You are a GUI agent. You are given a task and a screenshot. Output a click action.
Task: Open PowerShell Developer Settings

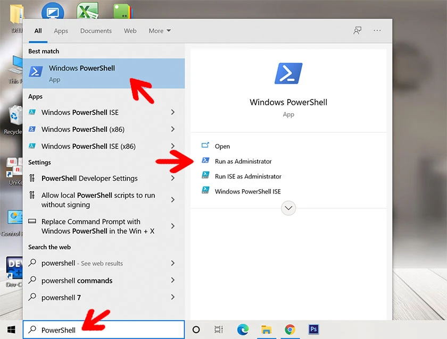click(x=104, y=179)
